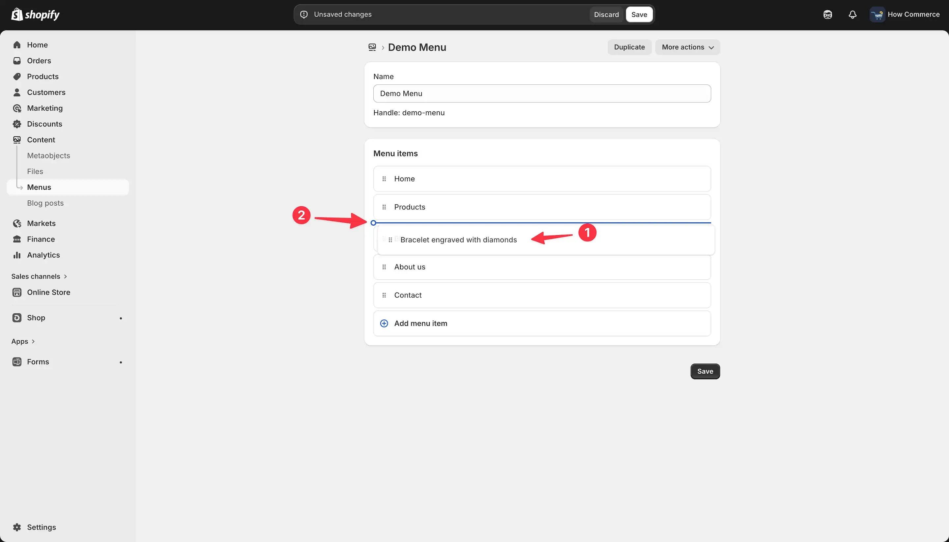949x542 pixels.
Task: Open the Contact menu item row
Action: [542, 295]
